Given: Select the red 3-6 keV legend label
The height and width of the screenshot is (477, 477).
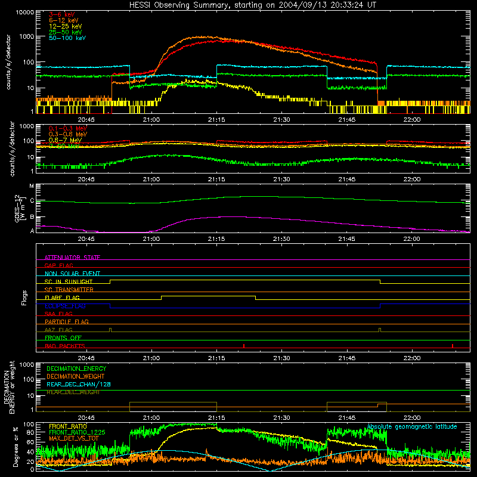Looking at the screenshot, I should tap(62, 14).
